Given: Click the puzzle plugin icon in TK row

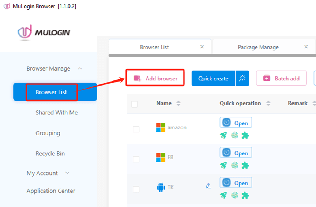Looking at the screenshot, I should pyautogui.click(x=245, y=195).
